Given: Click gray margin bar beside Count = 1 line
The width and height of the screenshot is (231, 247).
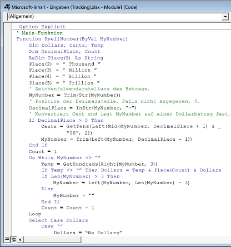Looking at the screenshot, I should (8, 151).
